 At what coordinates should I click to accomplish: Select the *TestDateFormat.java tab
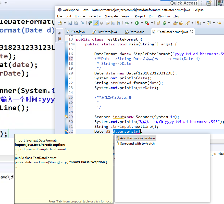click(x=172, y=32)
